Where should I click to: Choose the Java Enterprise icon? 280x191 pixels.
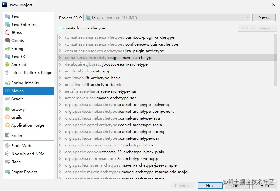(7, 25)
